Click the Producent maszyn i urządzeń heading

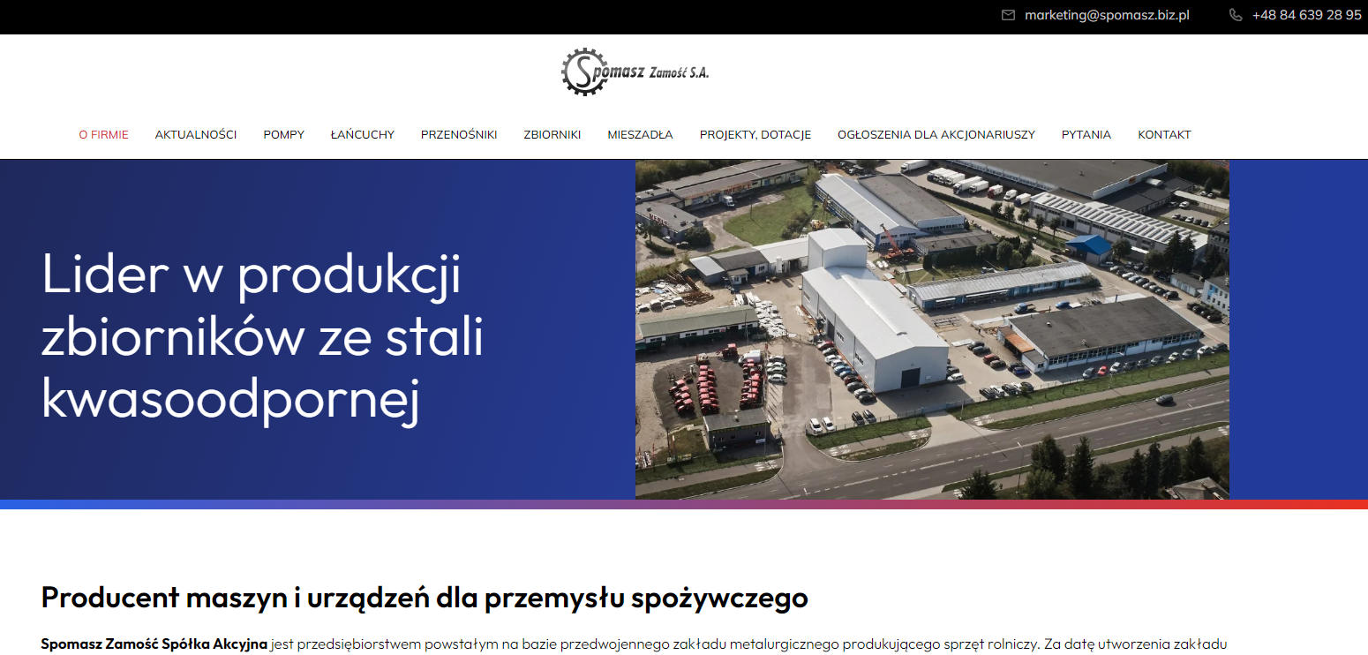(x=425, y=598)
